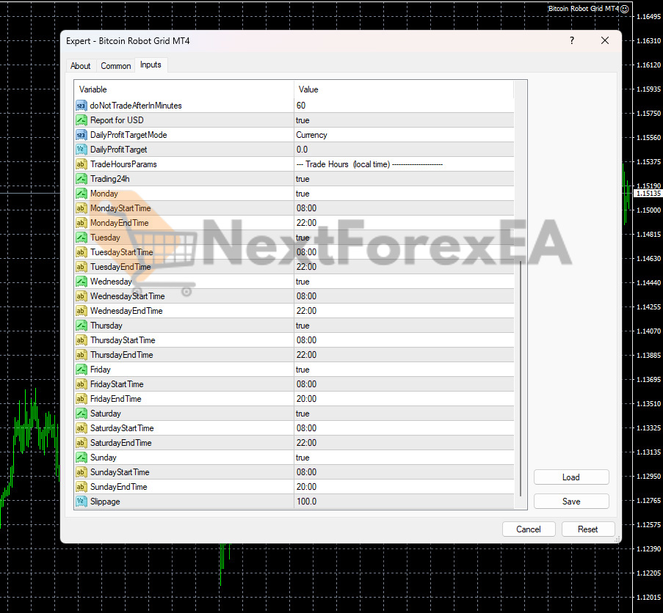
Task: Switch to the About tab
Action: click(x=81, y=66)
